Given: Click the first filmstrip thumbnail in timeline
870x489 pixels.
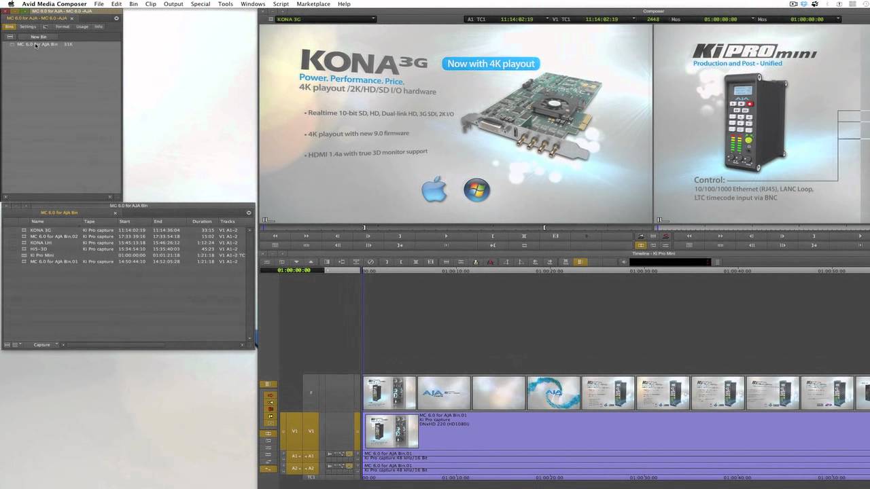Looking at the screenshot, I should pyautogui.click(x=389, y=393).
